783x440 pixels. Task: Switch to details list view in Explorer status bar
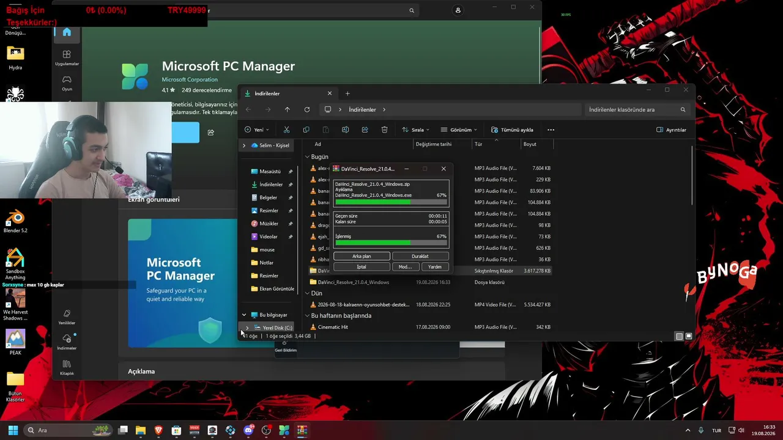(679, 336)
